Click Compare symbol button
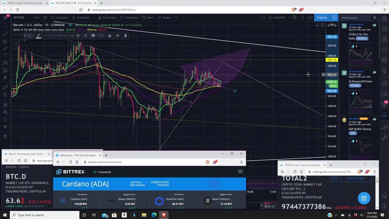The width and height of the screenshot is (389, 219). click(59, 17)
